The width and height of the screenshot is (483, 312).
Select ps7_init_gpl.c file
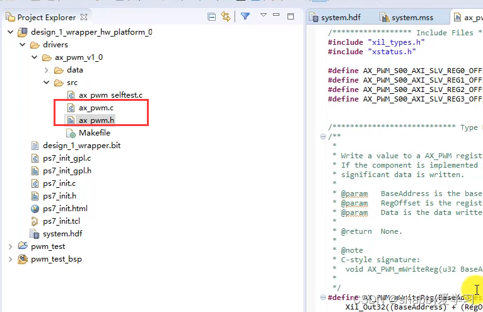pos(67,158)
